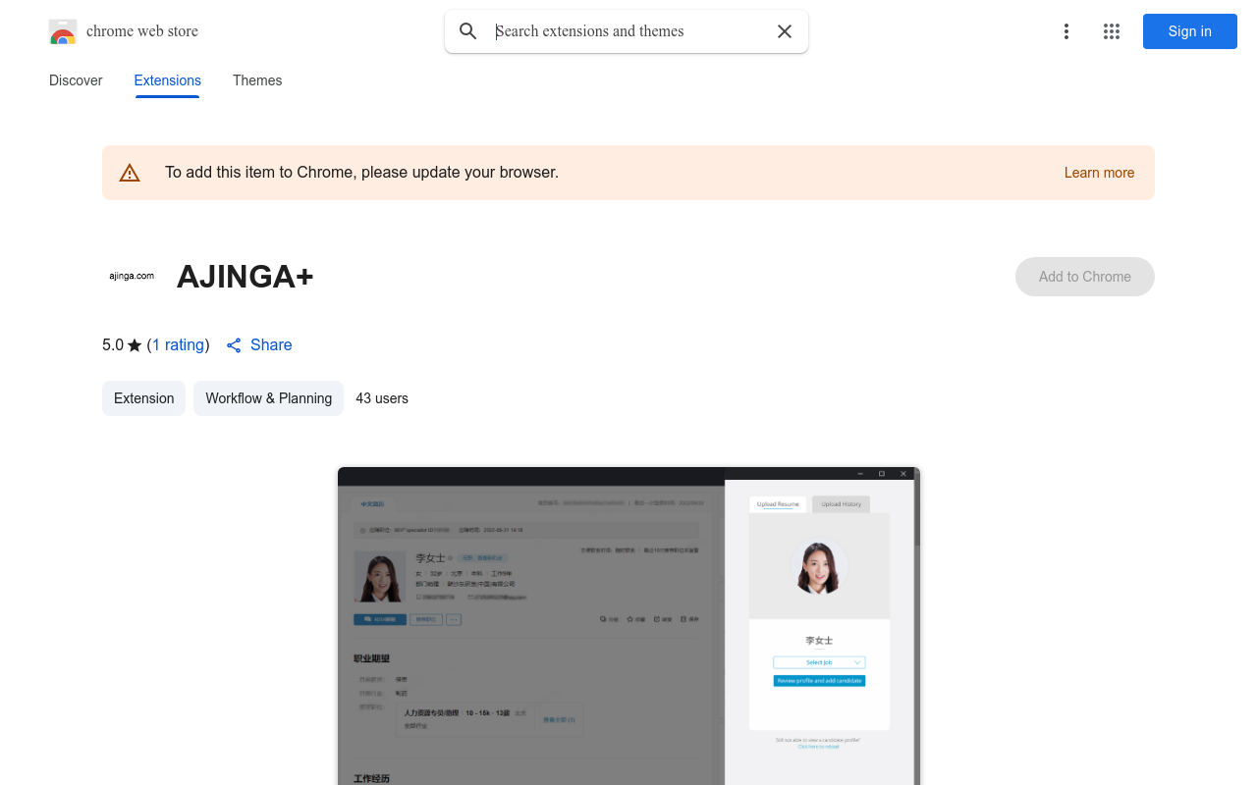The width and height of the screenshot is (1257, 785).
Task: Click the Extension category chip
Action: [x=143, y=398]
